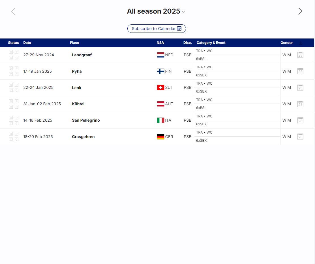Click the D status box for Landgraaf

(11, 52)
